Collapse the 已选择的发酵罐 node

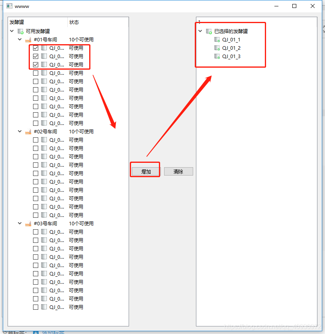point(200,31)
